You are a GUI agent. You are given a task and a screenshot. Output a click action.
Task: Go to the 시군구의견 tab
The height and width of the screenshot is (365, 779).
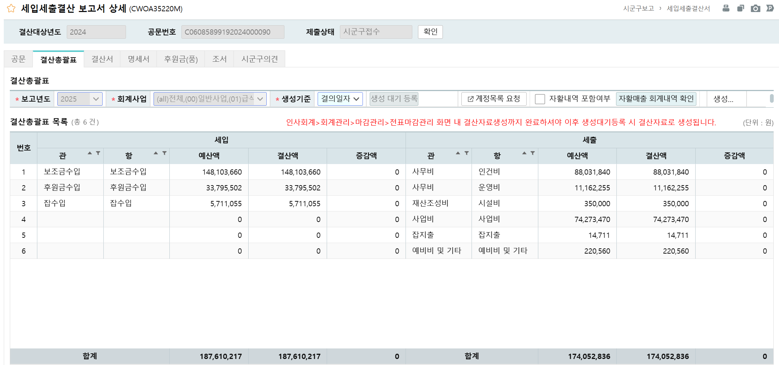pyautogui.click(x=260, y=59)
